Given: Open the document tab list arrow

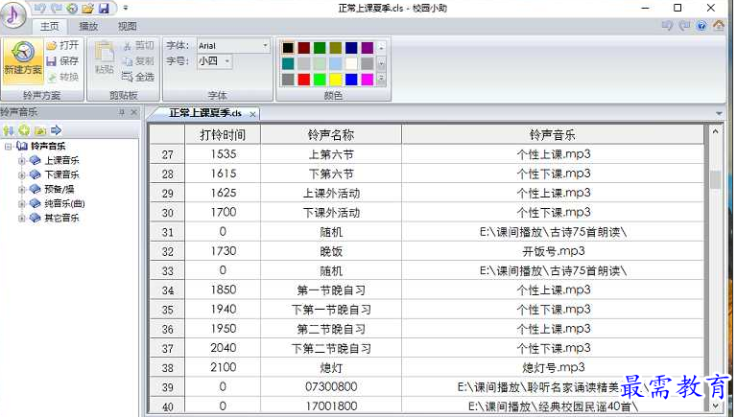Looking at the screenshot, I should coord(719,113).
